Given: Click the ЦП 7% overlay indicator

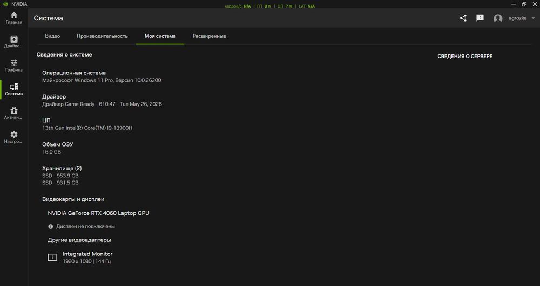Looking at the screenshot, I should coord(285,6).
